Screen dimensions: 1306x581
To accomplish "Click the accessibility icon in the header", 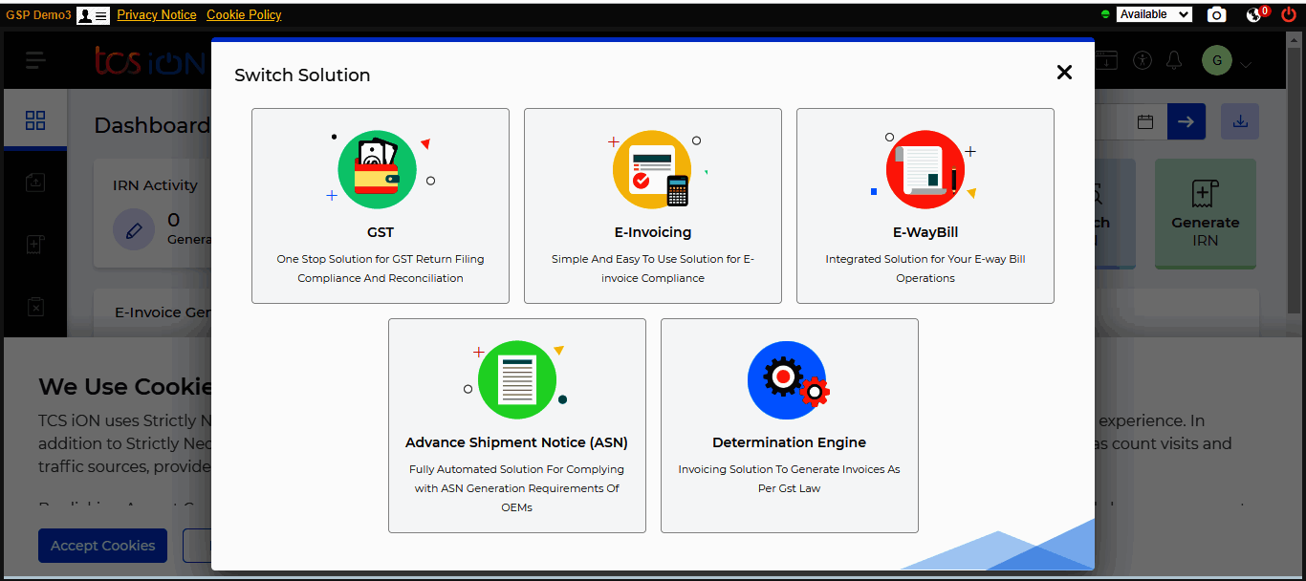I will [1142, 60].
